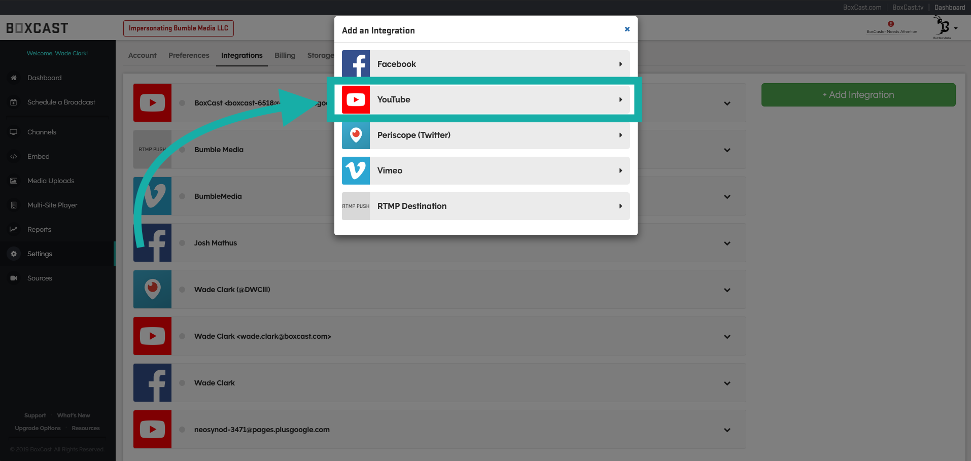Screen dimensions: 971x461
Task: Open the BoxCast.tv link in top bar
Action: click(908, 8)
